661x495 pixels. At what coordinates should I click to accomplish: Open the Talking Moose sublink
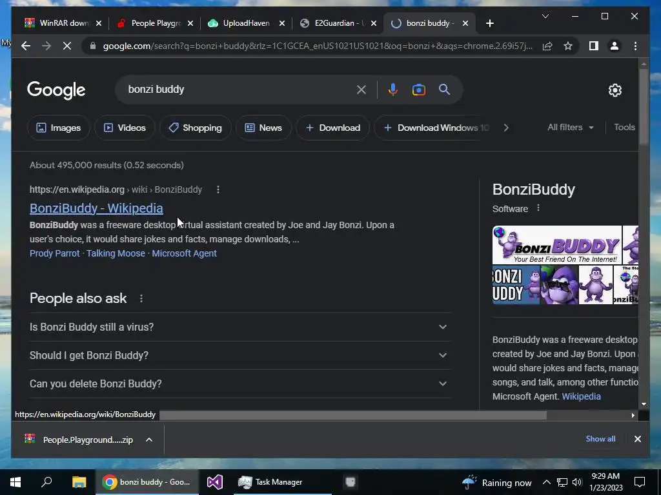[116, 253]
